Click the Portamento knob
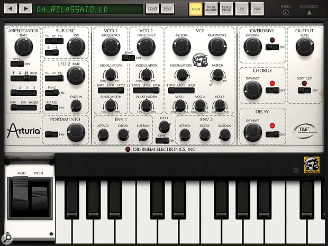Screen dimensions: 328x246 click(76, 132)
